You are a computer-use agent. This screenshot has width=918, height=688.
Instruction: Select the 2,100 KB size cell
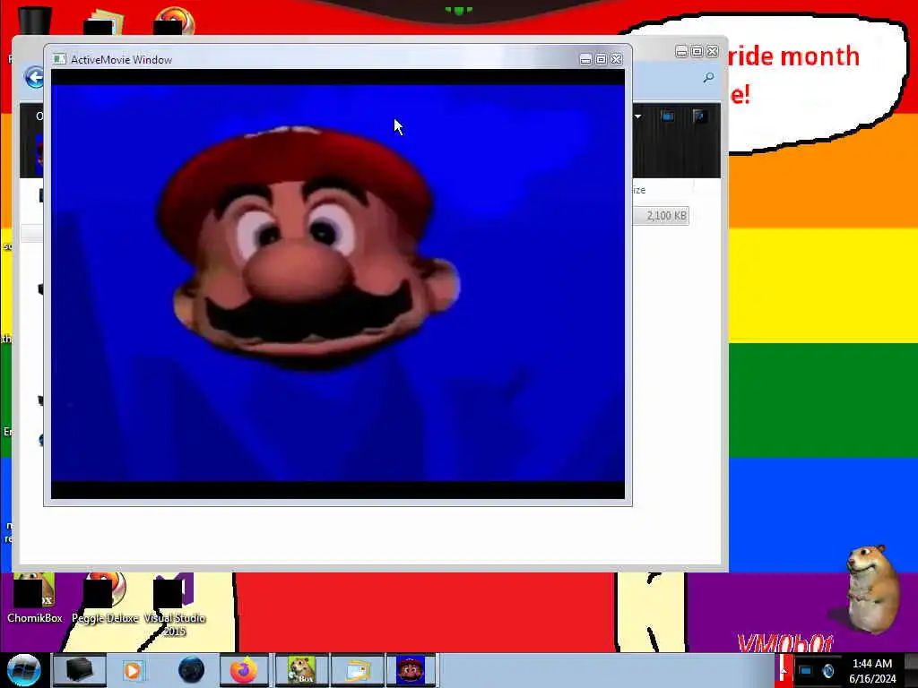click(x=662, y=215)
